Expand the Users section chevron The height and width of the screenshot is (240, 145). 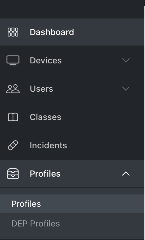126,89
